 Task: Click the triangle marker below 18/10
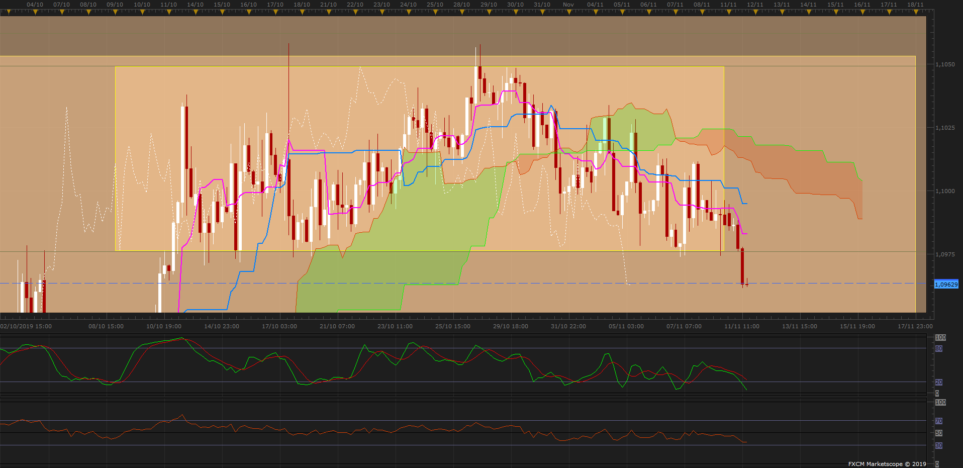[302, 12]
